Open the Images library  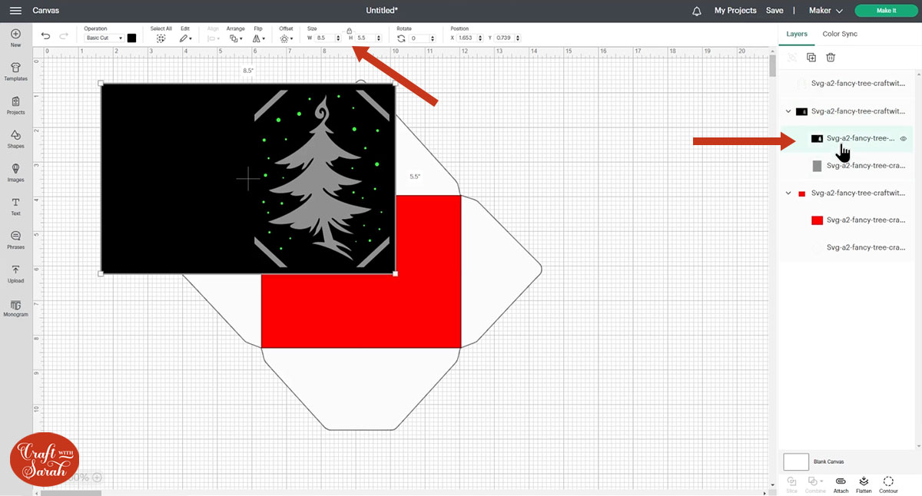point(15,172)
